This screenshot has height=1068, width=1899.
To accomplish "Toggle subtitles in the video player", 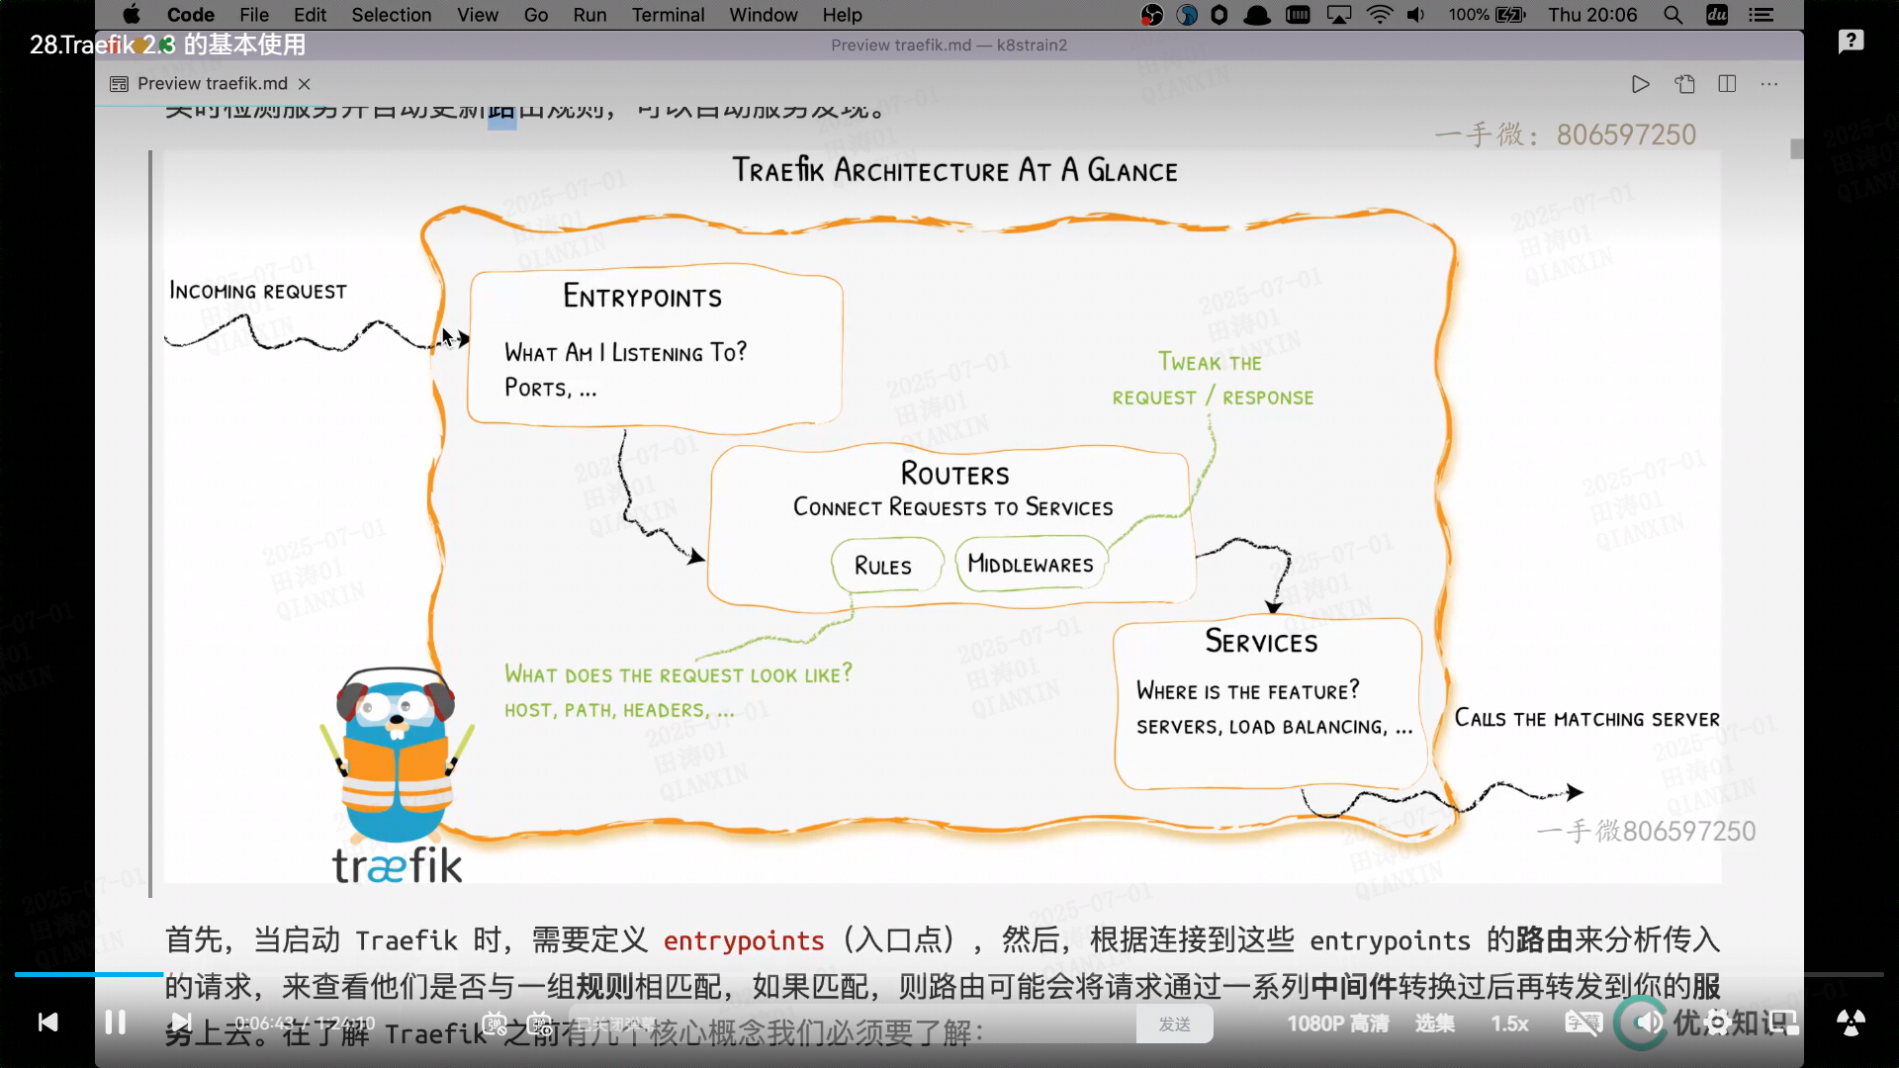I will pos(1582,1023).
